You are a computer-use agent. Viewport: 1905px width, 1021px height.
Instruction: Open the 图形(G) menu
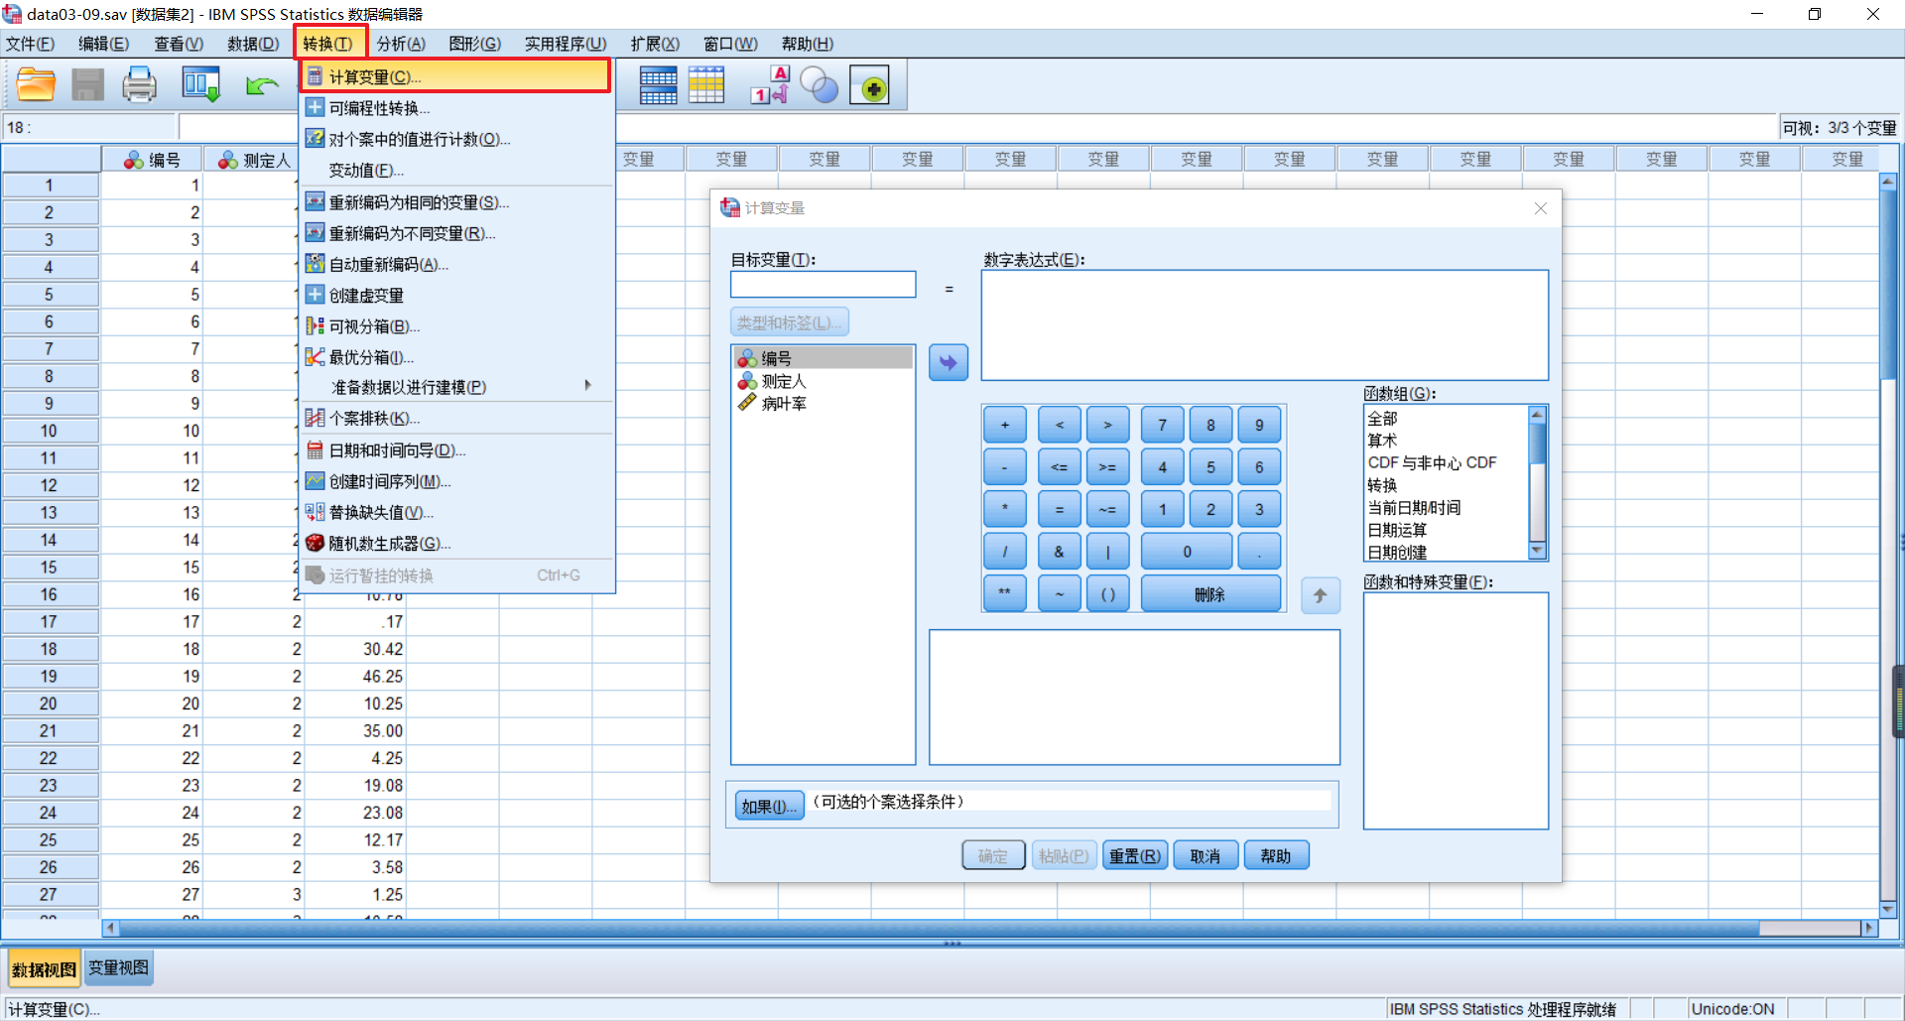coord(475,44)
